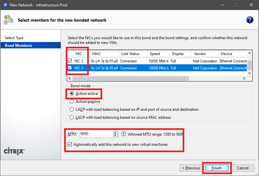
Task: Toggle automatically add network to new VMs
Action: [70, 144]
